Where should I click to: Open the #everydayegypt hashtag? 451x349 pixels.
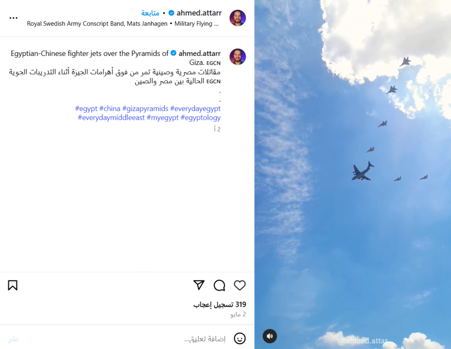point(195,109)
